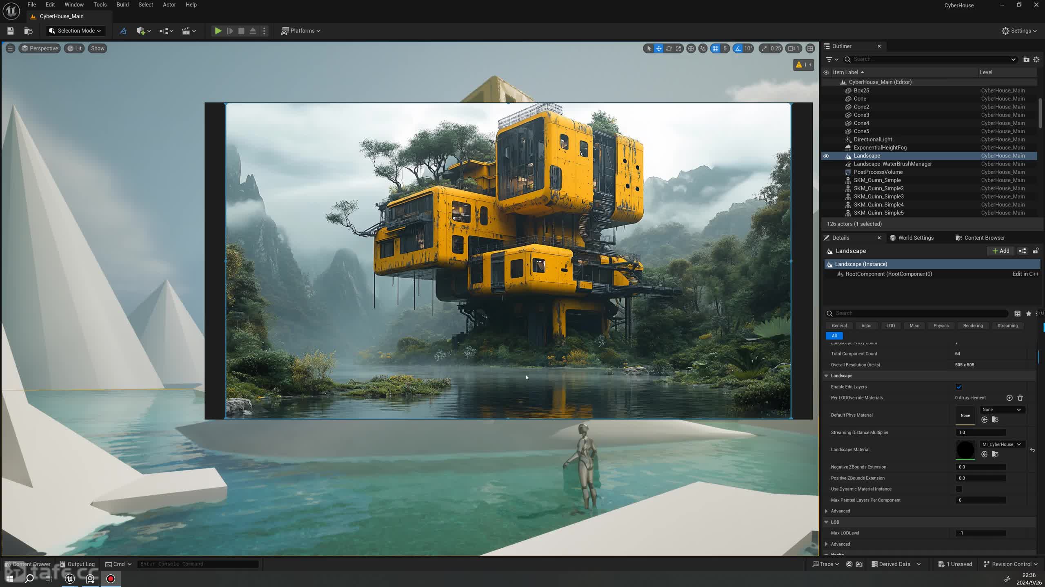
Task: Activate the Select objects arrow tool
Action: [x=649, y=48]
